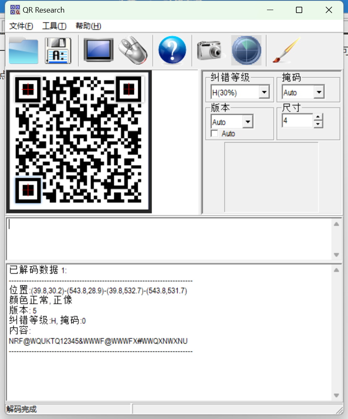Click the radar scan icon
The height and width of the screenshot is (419, 348).
(246, 50)
